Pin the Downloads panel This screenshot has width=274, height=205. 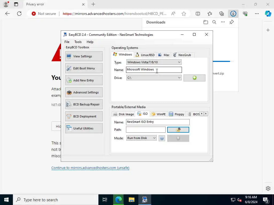tap(231, 22)
